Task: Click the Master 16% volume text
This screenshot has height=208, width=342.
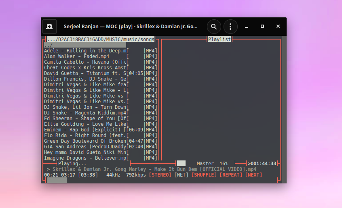Action: click(x=213, y=164)
